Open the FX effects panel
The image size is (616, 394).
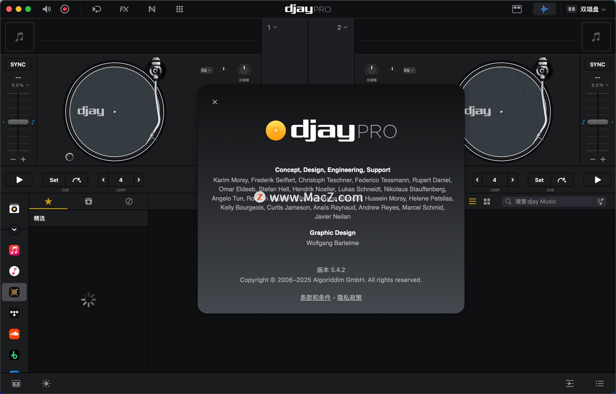(x=124, y=9)
